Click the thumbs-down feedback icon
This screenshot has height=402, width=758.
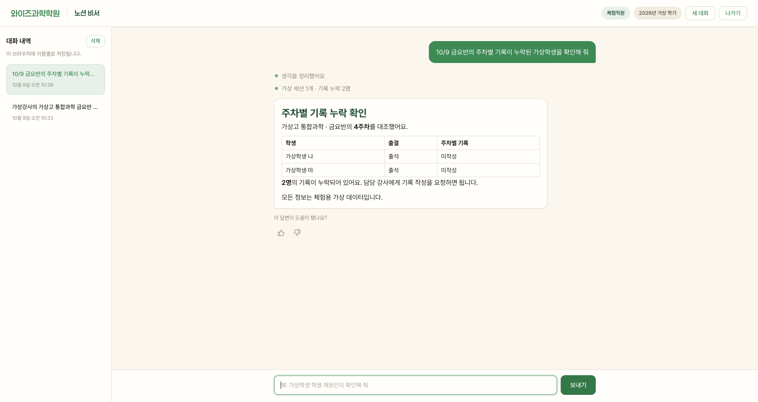point(297,233)
